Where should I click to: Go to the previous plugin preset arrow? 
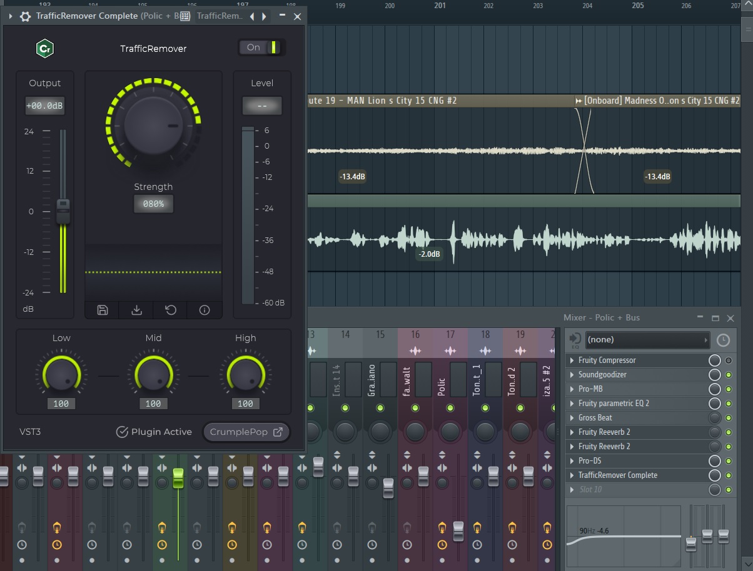(252, 16)
